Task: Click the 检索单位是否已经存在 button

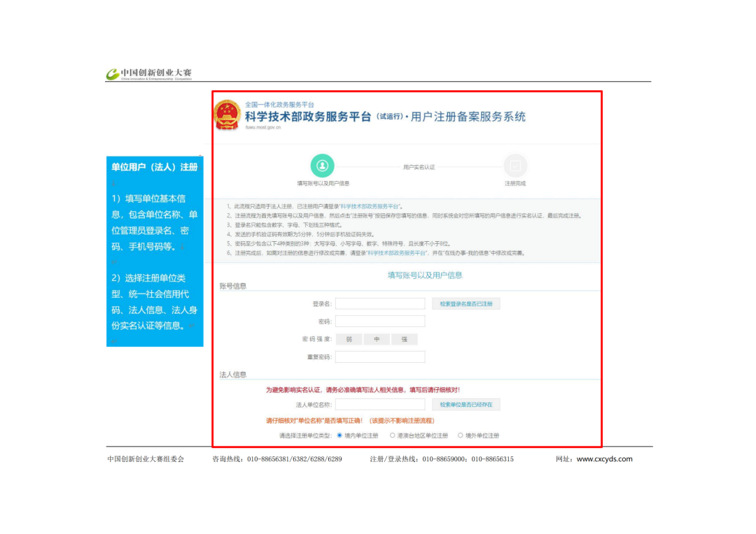Action: [466, 405]
